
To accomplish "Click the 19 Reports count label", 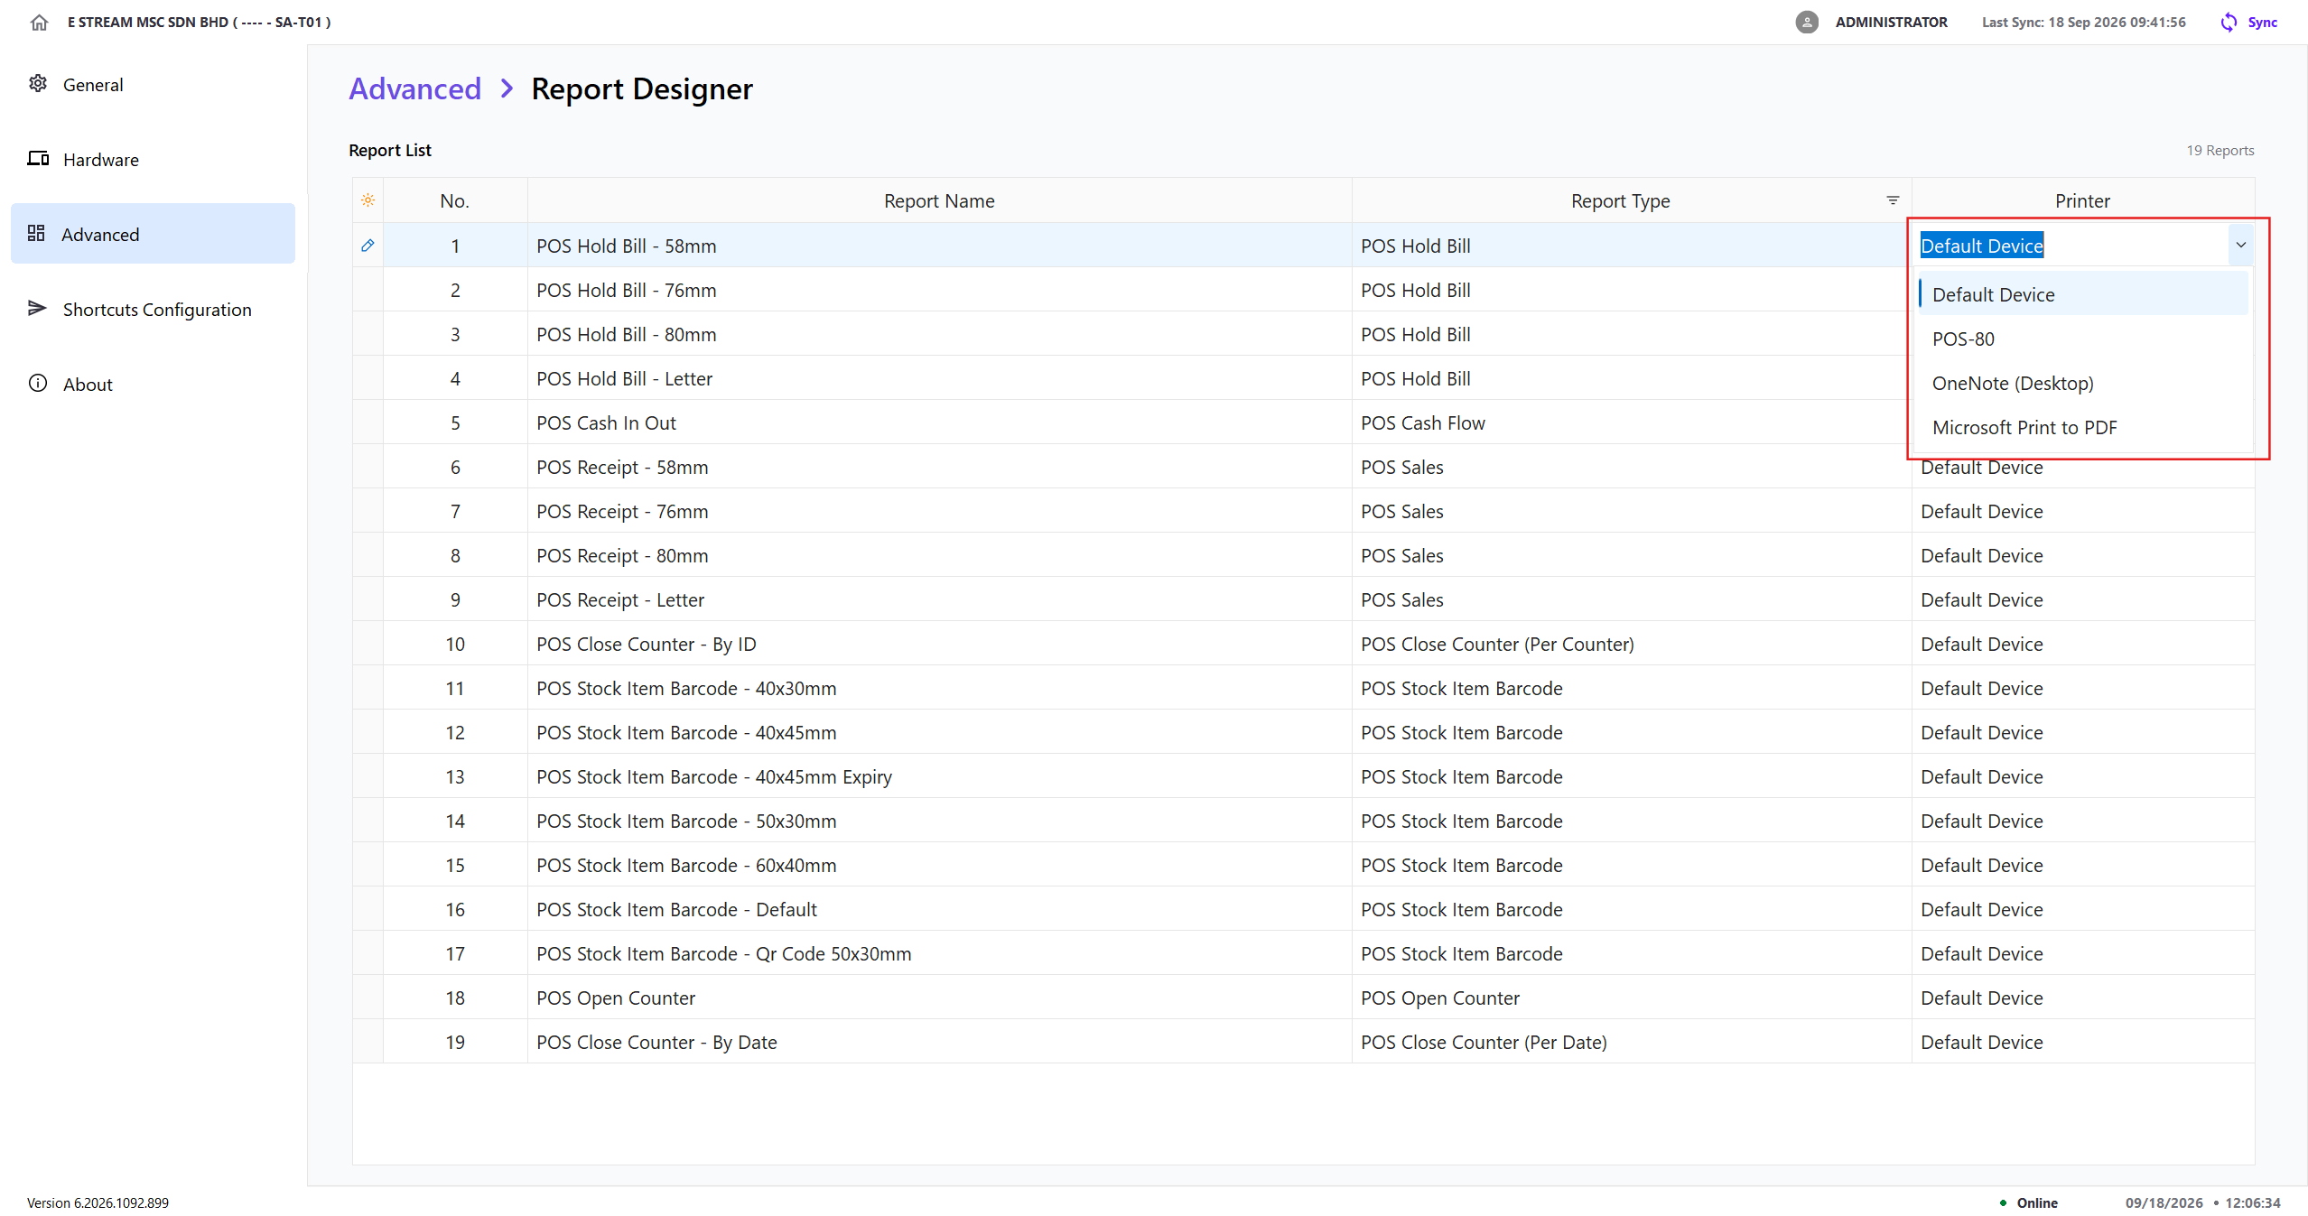I will tap(2220, 151).
